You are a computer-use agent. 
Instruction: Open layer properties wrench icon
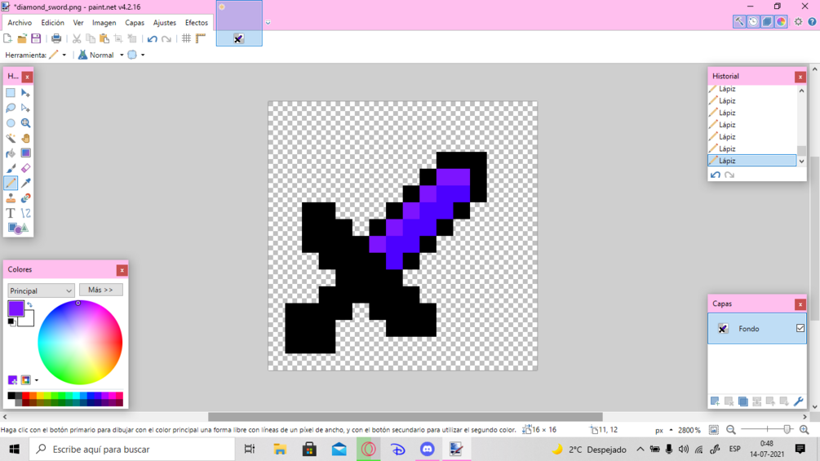tap(798, 401)
